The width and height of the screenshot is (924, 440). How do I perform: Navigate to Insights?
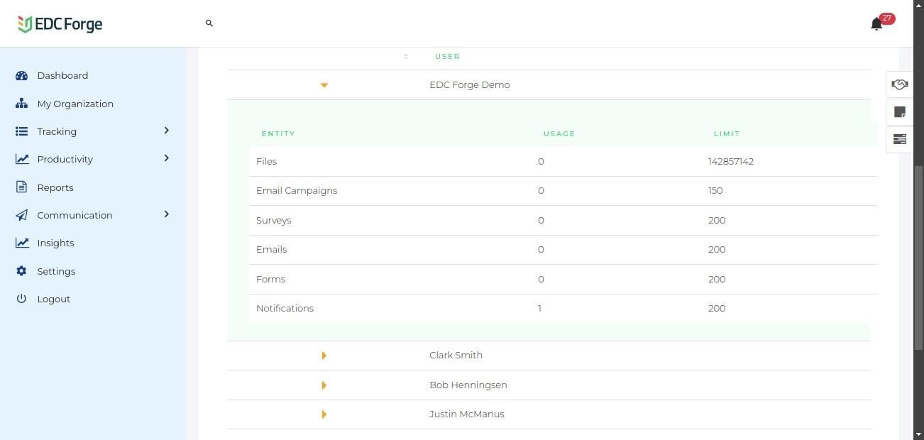point(55,243)
